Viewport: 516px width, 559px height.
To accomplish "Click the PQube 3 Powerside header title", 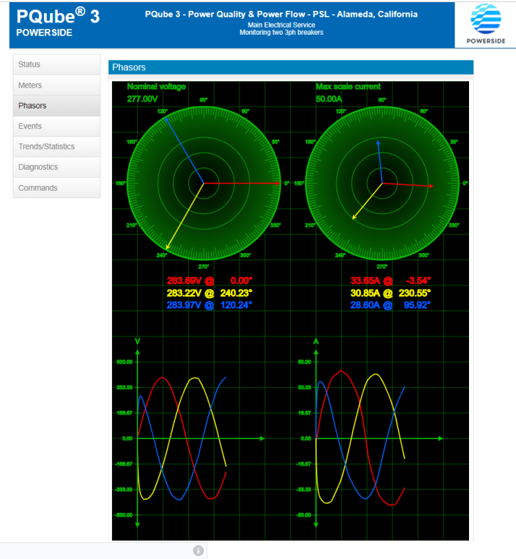I will pos(58,22).
